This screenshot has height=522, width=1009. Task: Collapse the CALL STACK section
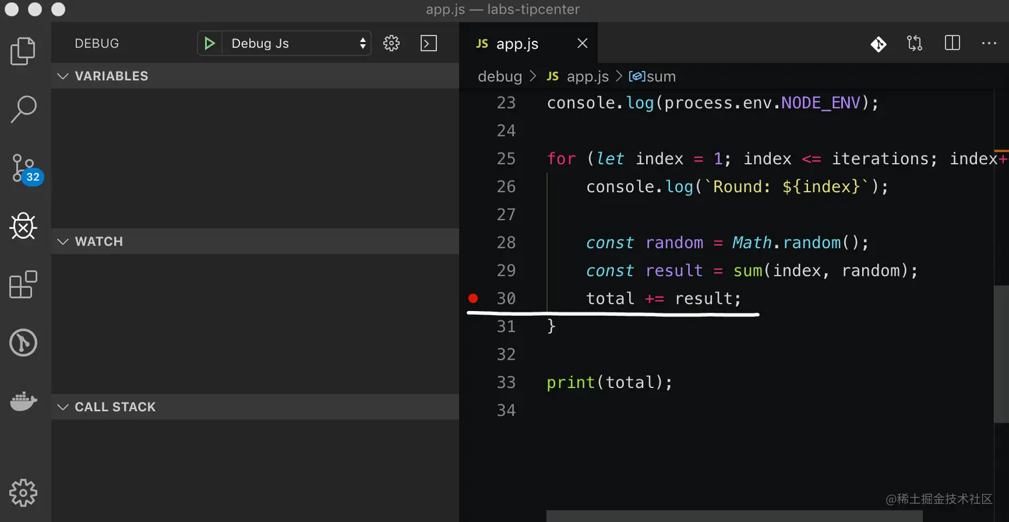point(255,407)
